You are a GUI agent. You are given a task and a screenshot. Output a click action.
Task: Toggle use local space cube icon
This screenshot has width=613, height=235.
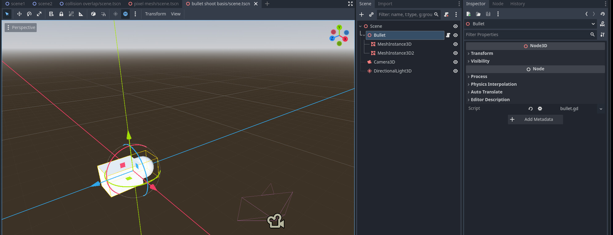coord(93,14)
